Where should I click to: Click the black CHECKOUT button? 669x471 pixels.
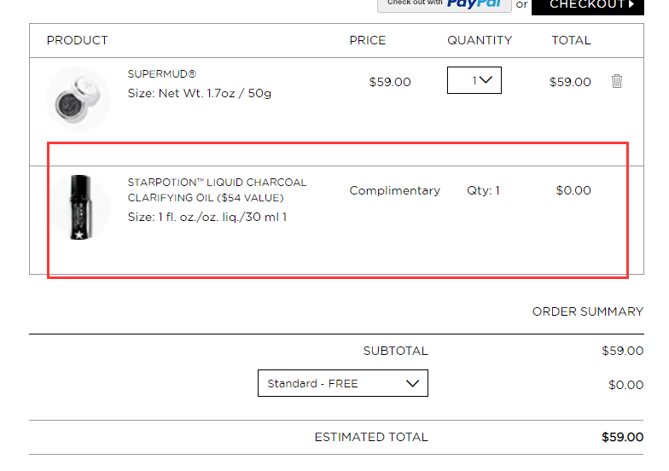point(587,6)
